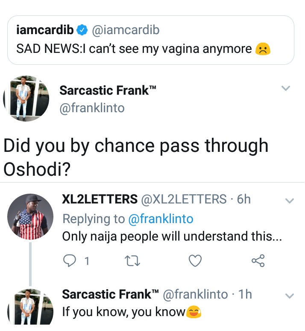This screenshot has height=331, width=305.
Task: Open options chevron on the bottom Sarcastic Frank reply
Action: pos(289,296)
